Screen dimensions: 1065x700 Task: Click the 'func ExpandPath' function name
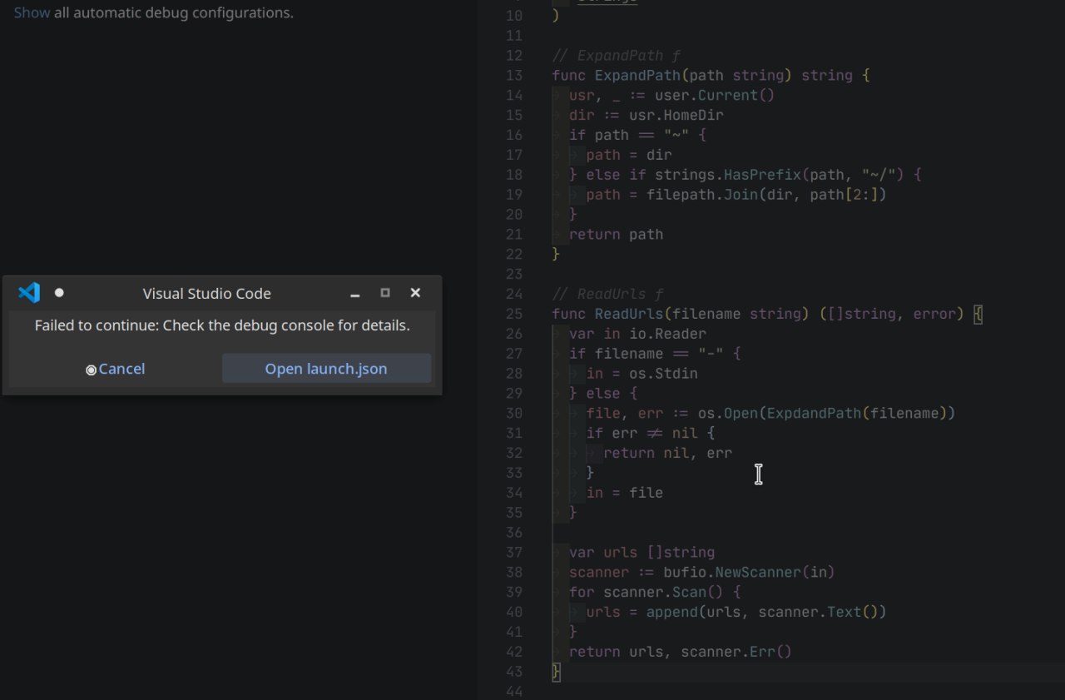pos(637,75)
